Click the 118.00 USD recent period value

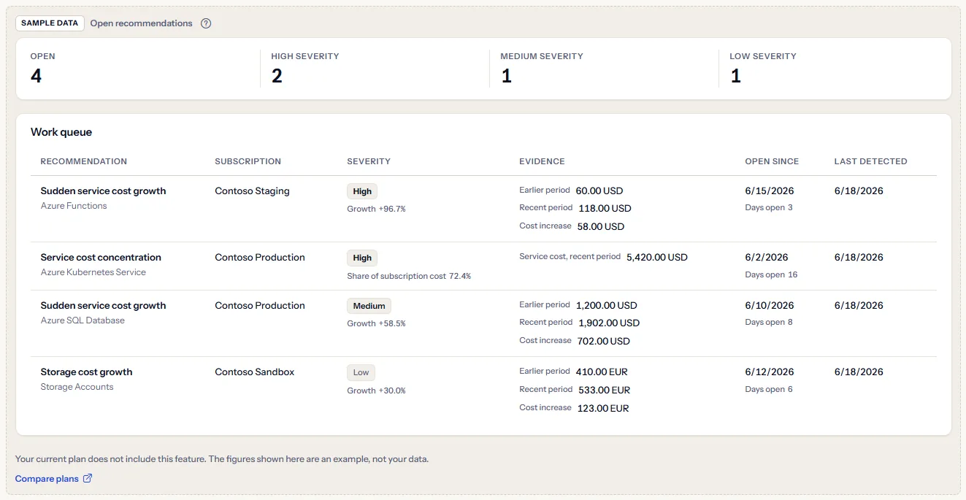[x=605, y=209]
